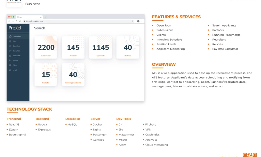Click the browser home icon
This screenshot has width=261, height=157.
(20, 21)
